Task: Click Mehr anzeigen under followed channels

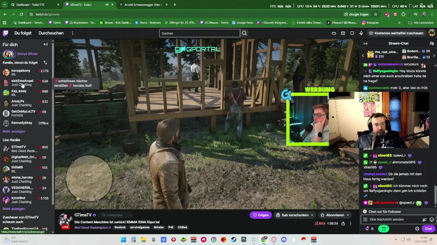Action: [x=14, y=131]
